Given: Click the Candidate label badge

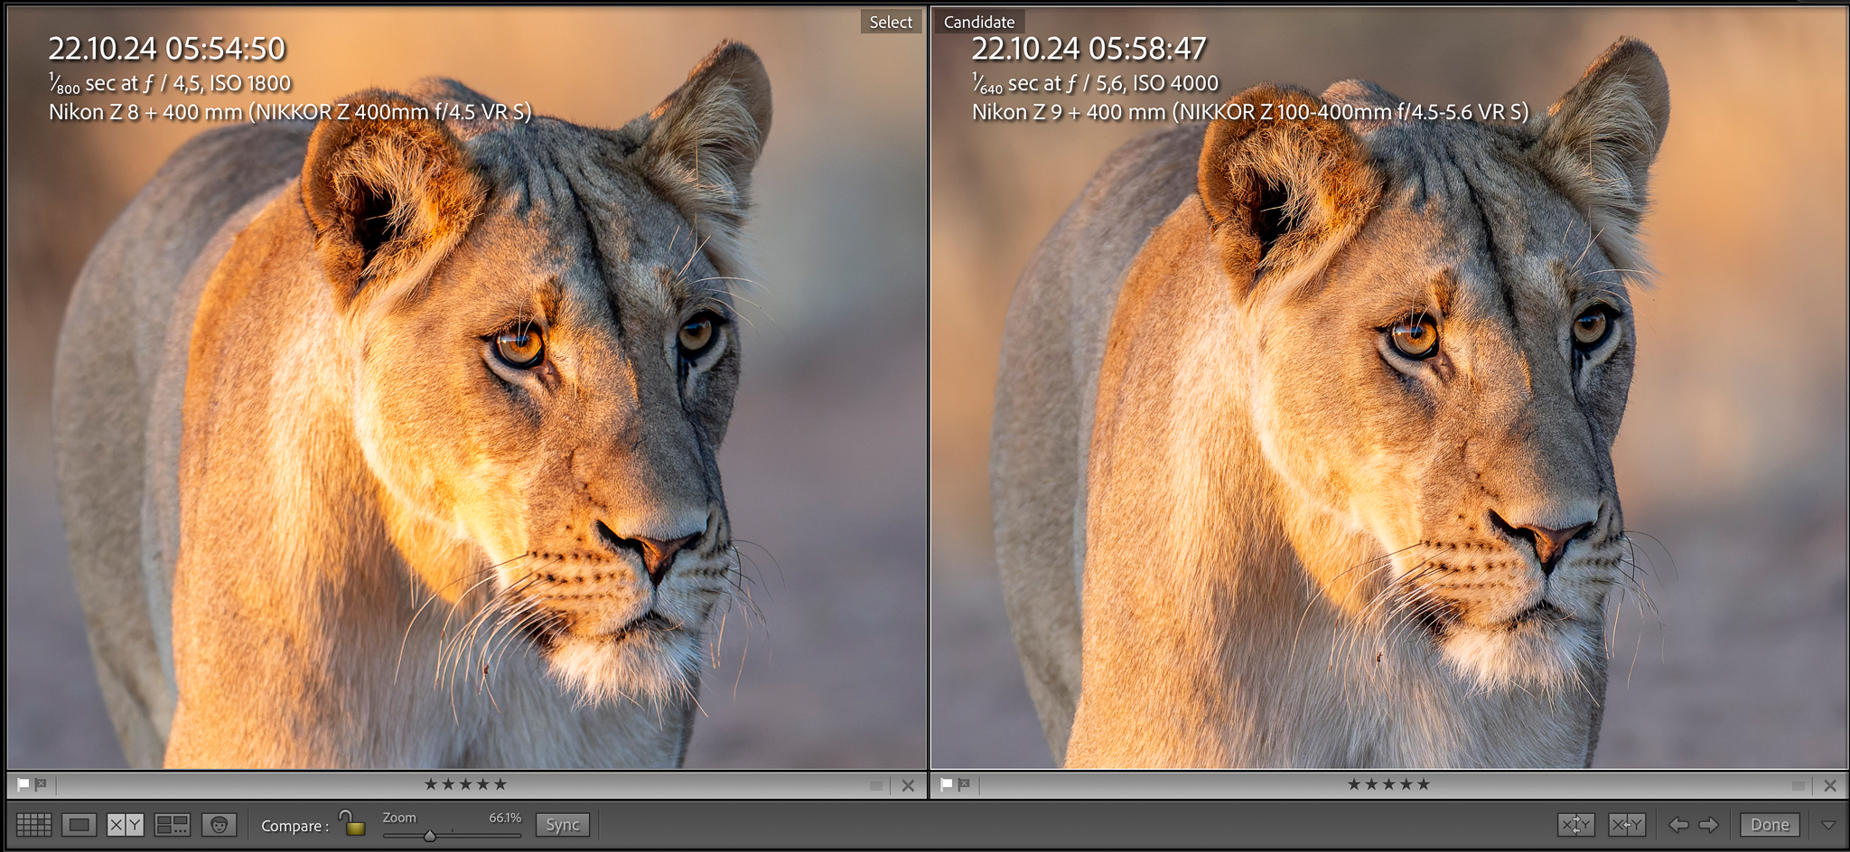Looking at the screenshot, I should pos(979,22).
